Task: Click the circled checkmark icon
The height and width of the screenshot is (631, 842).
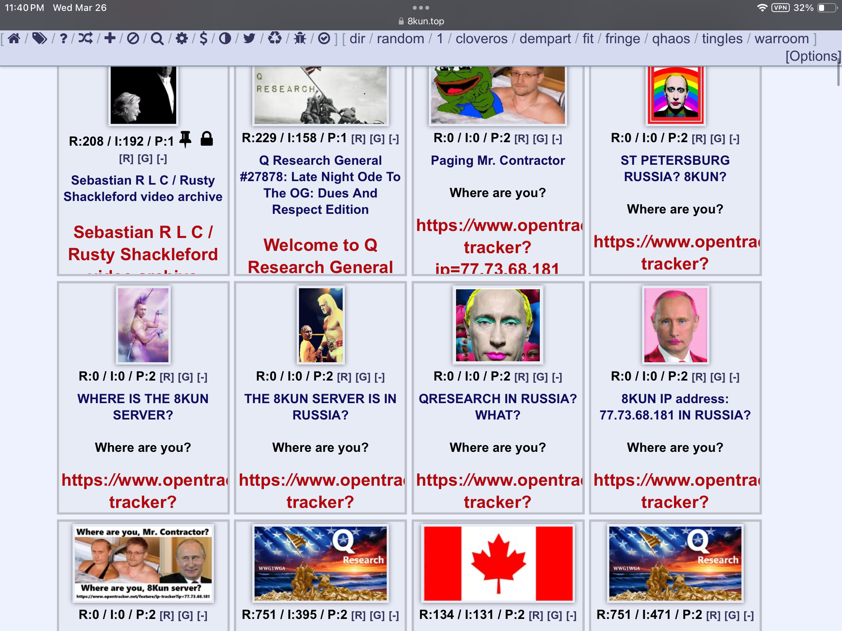Action: (324, 39)
